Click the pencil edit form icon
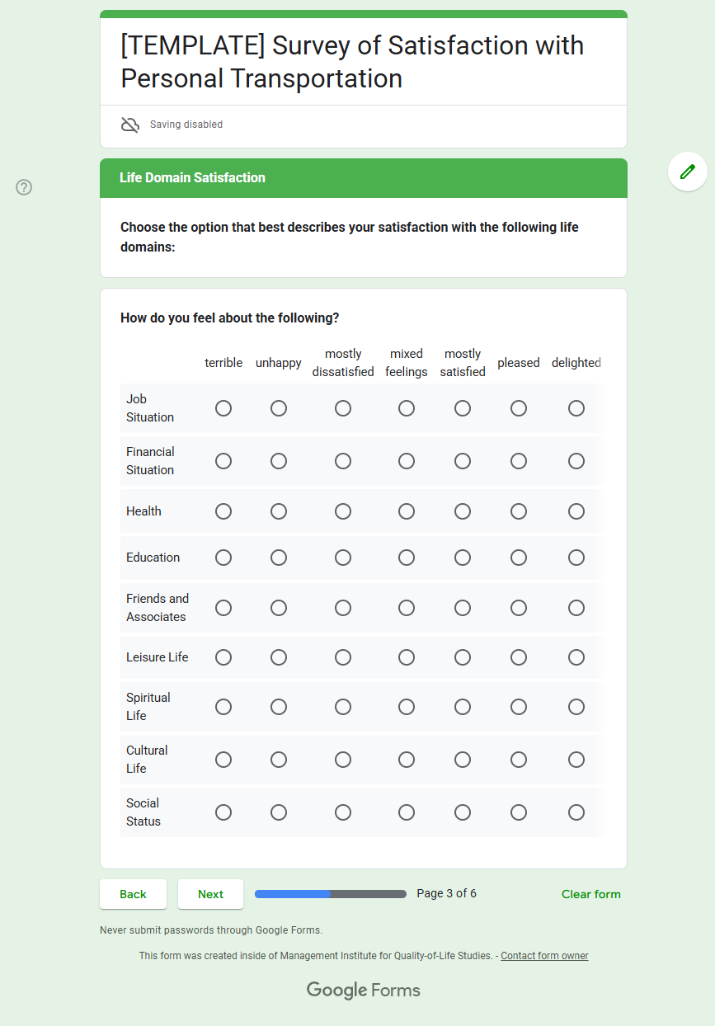715x1026 pixels. pyautogui.click(x=687, y=172)
